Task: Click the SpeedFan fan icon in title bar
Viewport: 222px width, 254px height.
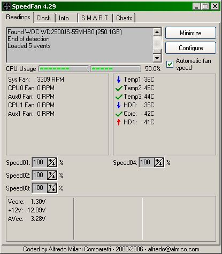Action: tap(7, 6)
